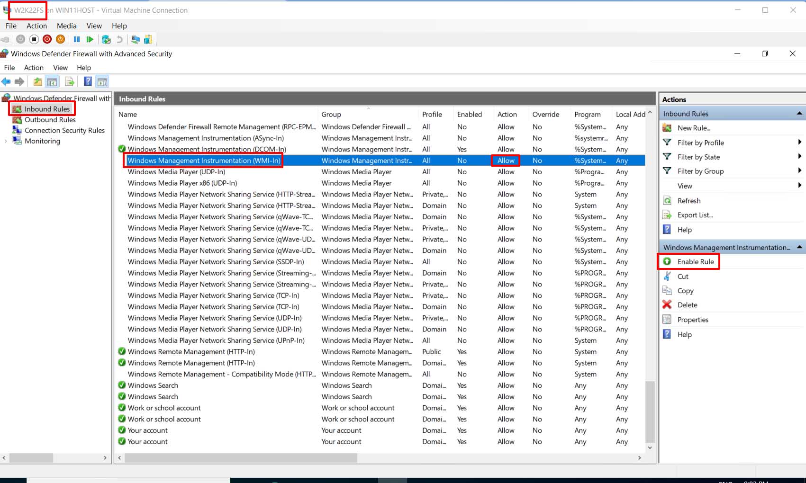Click the Up one level folder icon

tap(37, 81)
